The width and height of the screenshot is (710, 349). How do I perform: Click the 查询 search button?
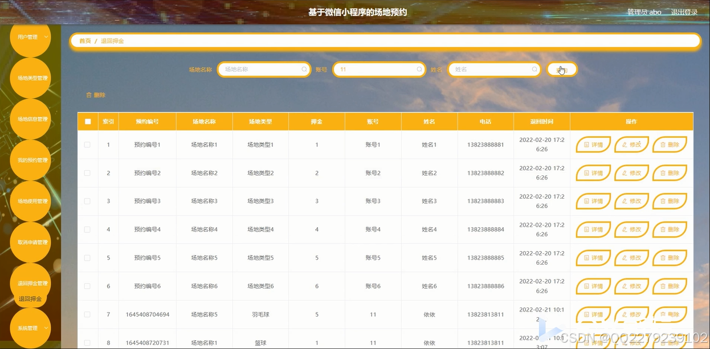pyautogui.click(x=562, y=69)
